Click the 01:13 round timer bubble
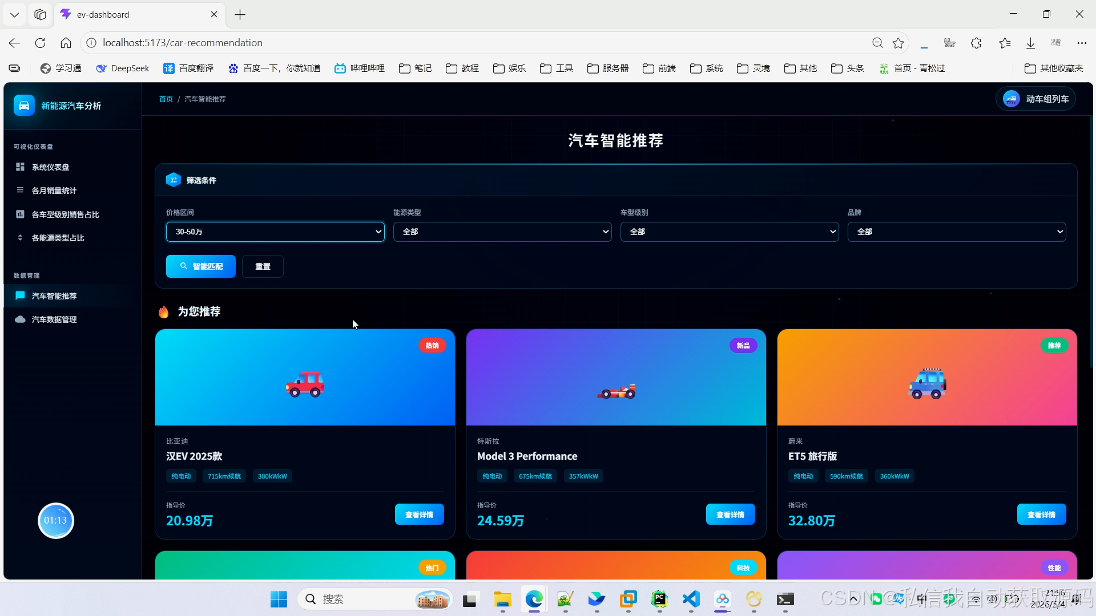 (x=55, y=520)
